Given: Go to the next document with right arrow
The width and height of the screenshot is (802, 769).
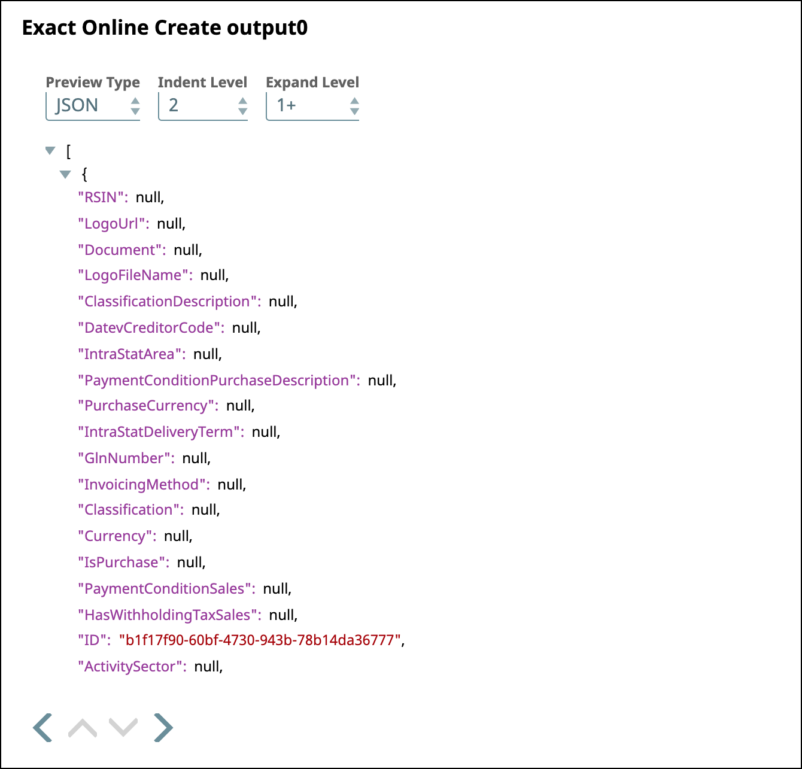Looking at the screenshot, I should (163, 728).
